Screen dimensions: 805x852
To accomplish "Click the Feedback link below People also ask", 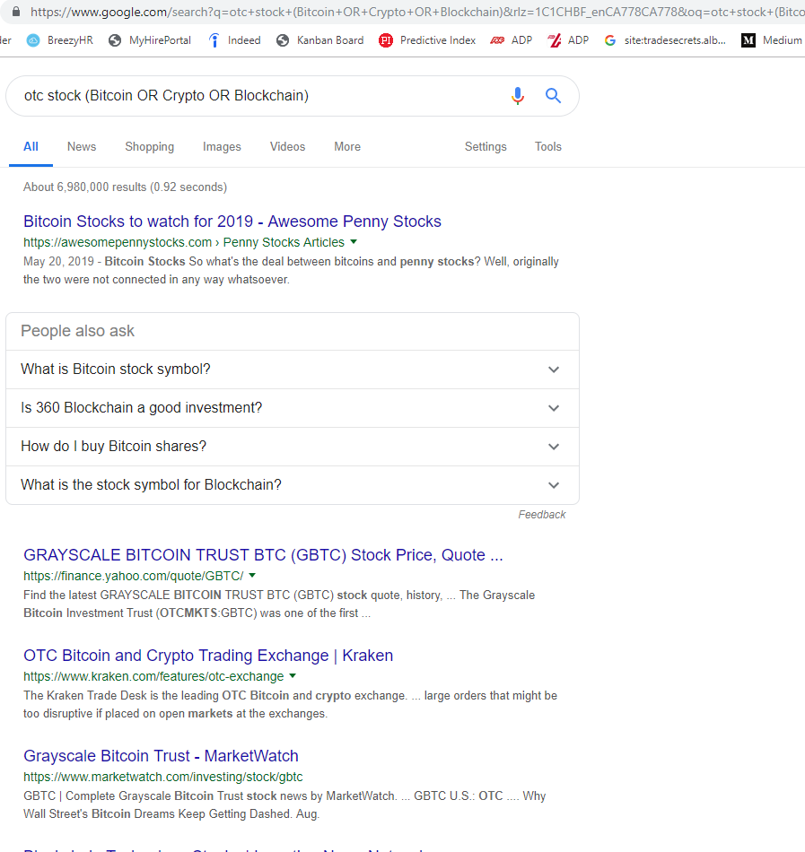I will click(x=542, y=515).
